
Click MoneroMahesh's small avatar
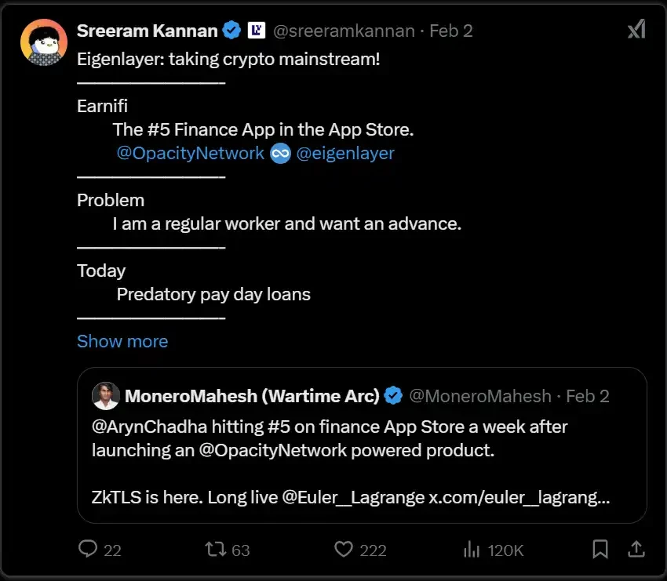click(106, 396)
